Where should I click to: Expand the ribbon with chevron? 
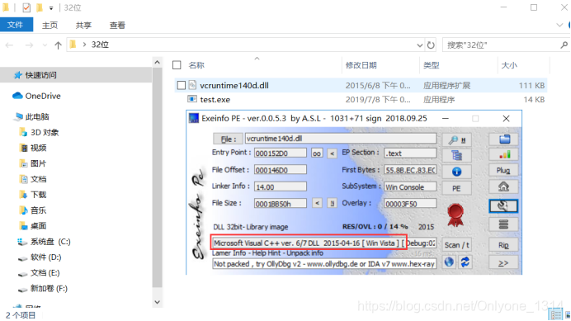coord(559,25)
